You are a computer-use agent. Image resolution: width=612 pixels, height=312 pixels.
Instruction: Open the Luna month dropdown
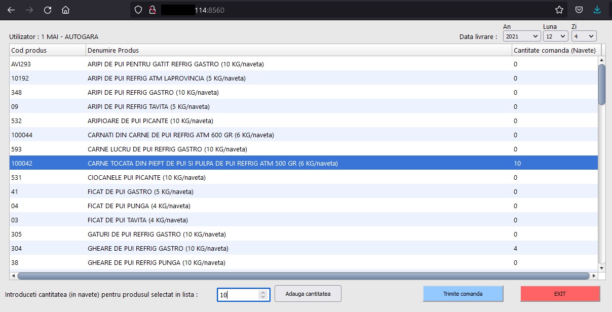(555, 36)
